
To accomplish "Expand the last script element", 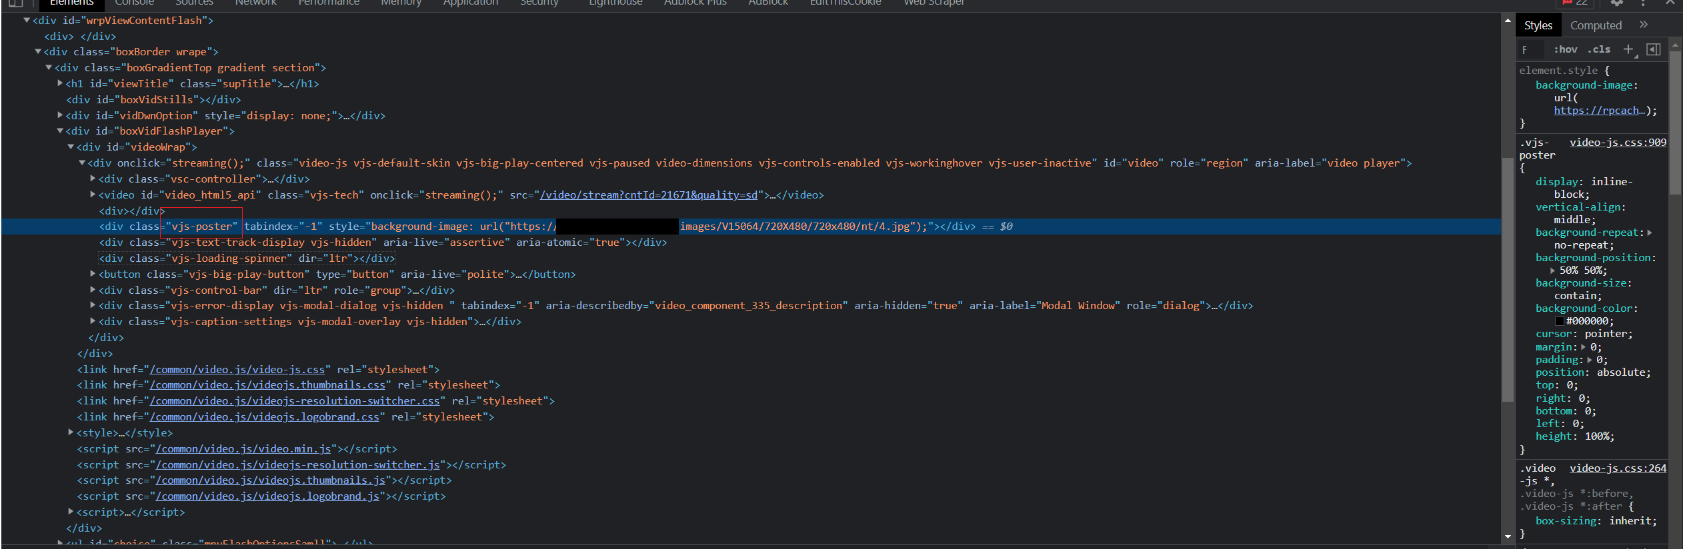I will pos(71,512).
